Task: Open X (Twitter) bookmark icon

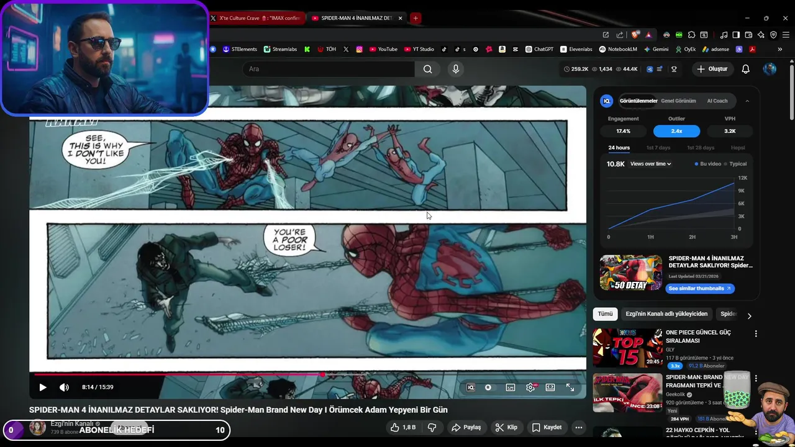Action: pos(346,49)
